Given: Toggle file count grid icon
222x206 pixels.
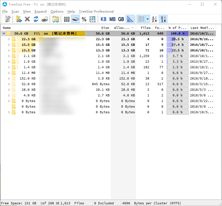Looking at the screenshot, I should pyautogui.click(x=92, y=19).
